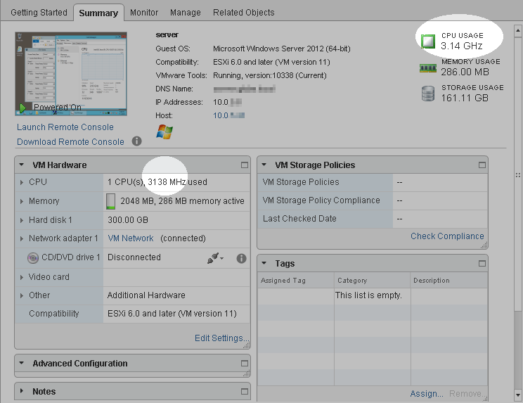This screenshot has width=523, height=403.
Task: Click the Windows guest OS logo icon
Action: [164, 132]
